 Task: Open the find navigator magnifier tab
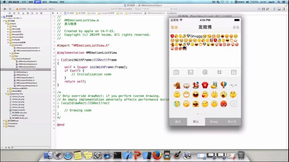[x=19, y=13]
